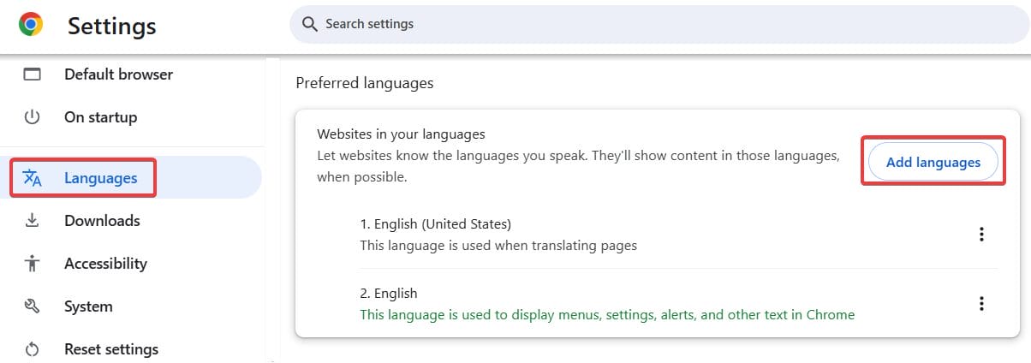1031x363 pixels.
Task: Click the Languages translate icon
Action: click(33, 178)
